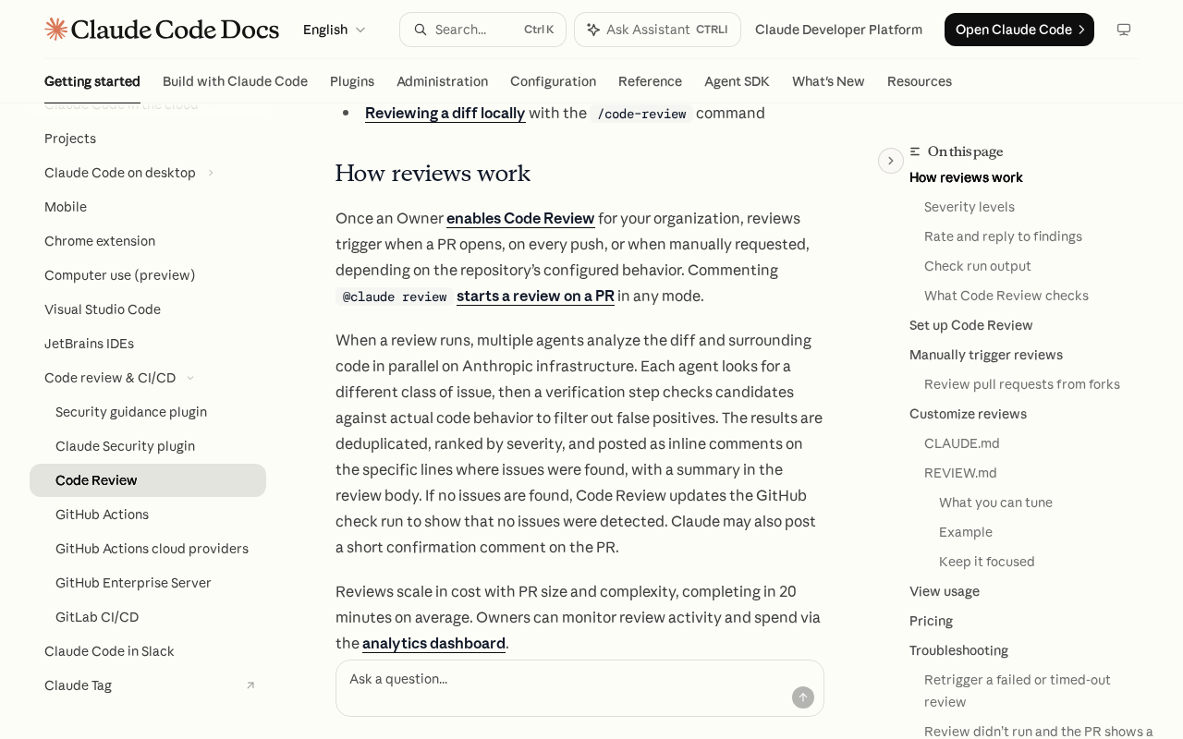
Task: Follow starts a review on a PR link
Action: [535, 296]
